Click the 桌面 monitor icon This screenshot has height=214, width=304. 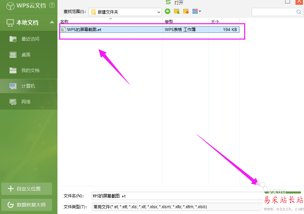(x=13, y=55)
